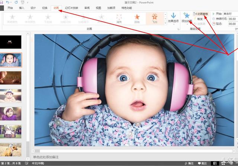Toggle the 动画窗格 animation pane
Viewport: 238px width, 166px height.
pyautogui.click(x=201, y=14)
